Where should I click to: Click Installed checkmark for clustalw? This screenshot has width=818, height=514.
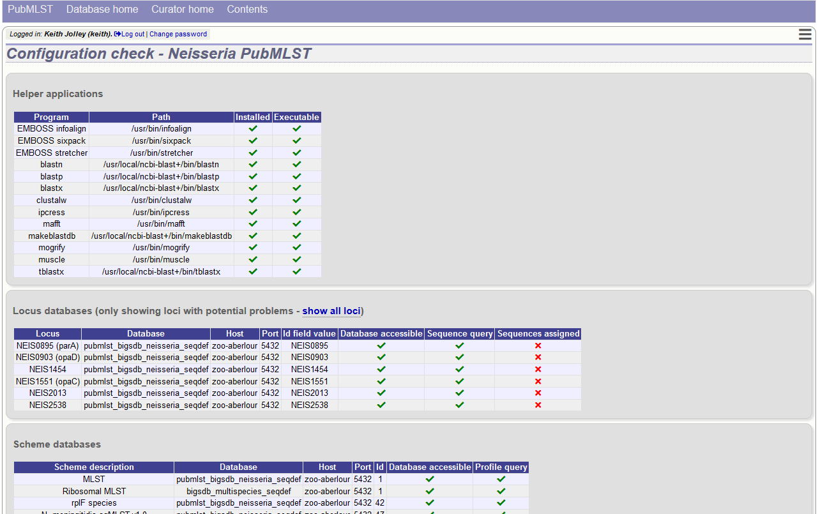(253, 200)
